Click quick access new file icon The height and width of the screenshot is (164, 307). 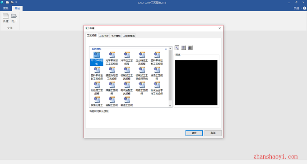[7, 2]
